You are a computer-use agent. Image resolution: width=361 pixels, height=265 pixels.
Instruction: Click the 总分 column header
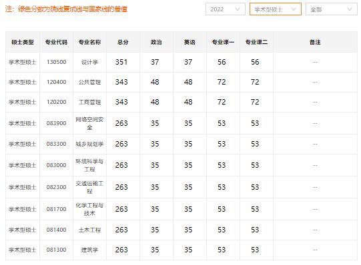coord(123,42)
